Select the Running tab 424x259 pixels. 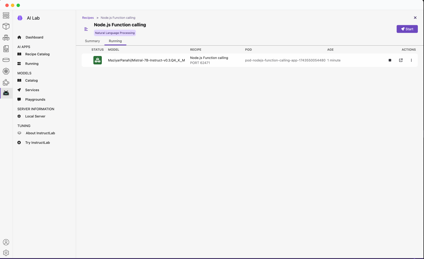(115, 41)
